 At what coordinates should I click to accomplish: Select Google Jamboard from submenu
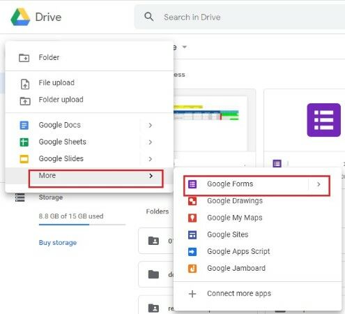(257, 268)
